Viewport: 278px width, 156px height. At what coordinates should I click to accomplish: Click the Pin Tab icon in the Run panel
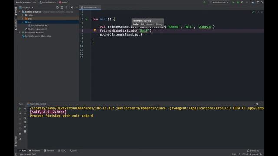click(x=20, y=140)
